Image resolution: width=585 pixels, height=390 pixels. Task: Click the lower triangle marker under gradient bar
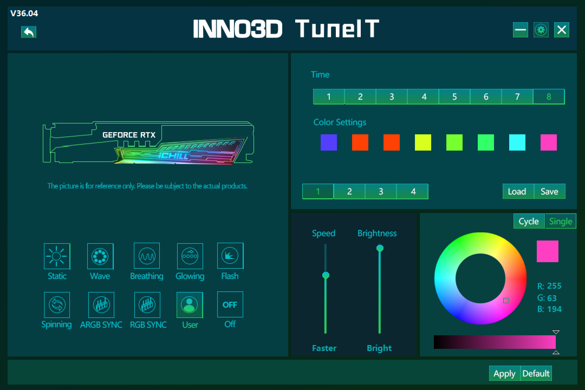tap(556, 352)
